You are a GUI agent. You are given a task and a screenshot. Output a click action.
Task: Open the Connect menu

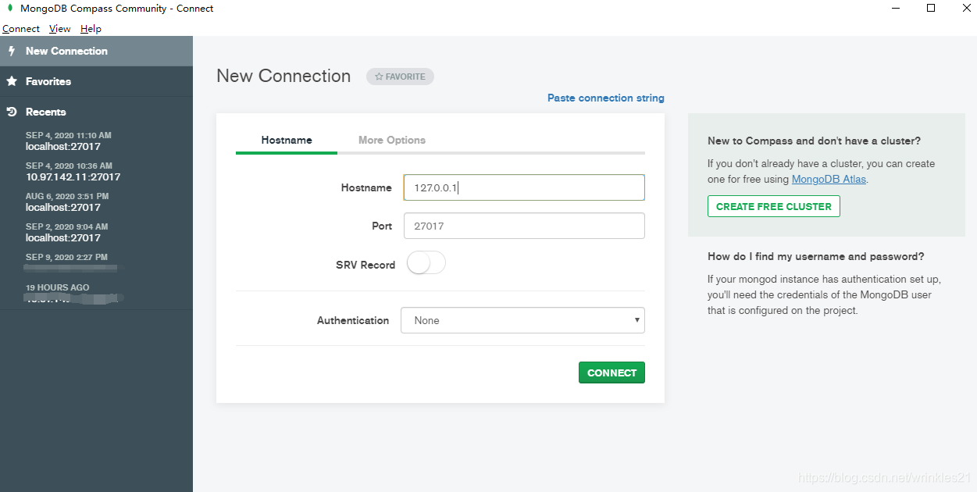(20, 28)
